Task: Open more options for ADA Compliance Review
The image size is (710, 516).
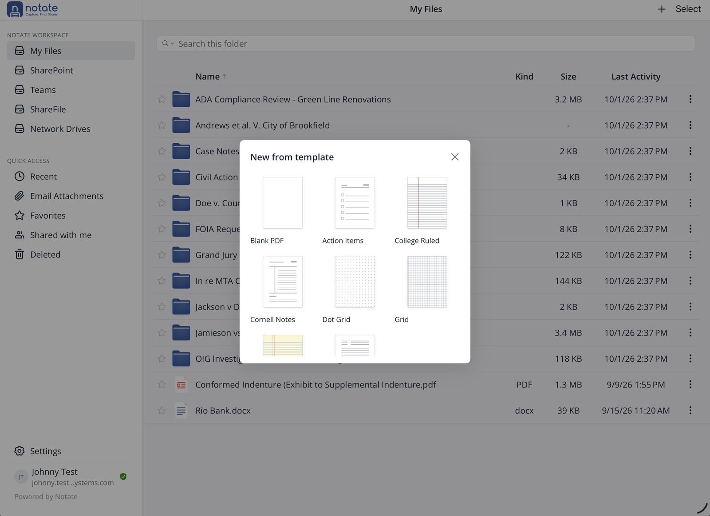Action: click(x=690, y=99)
